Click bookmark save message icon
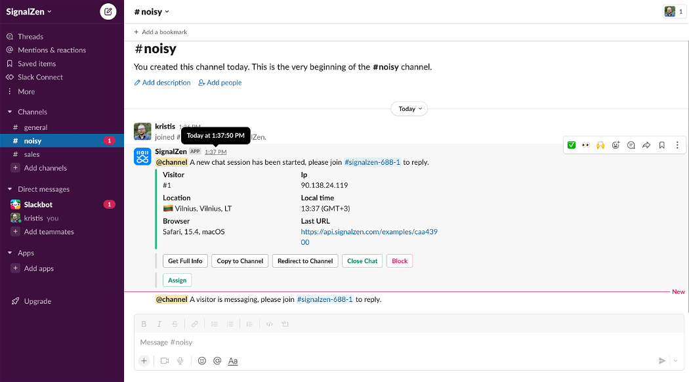Image resolution: width=689 pixels, height=382 pixels. coord(661,145)
